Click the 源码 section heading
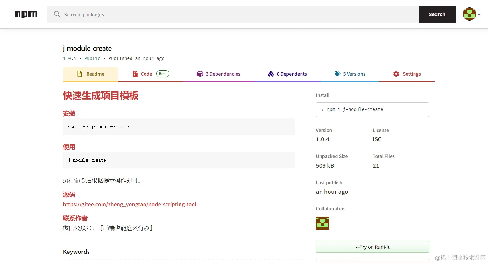This screenshot has height=263, width=488. point(69,194)
